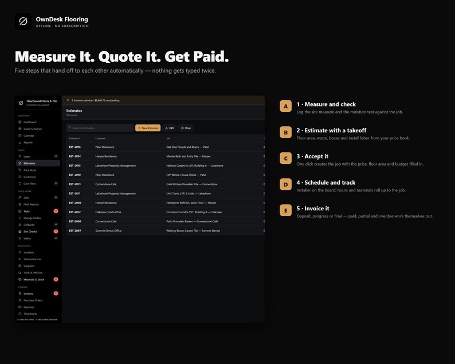Click the Customers people icon
Viewport: 455px width, 364px height.
pos(19,177)
